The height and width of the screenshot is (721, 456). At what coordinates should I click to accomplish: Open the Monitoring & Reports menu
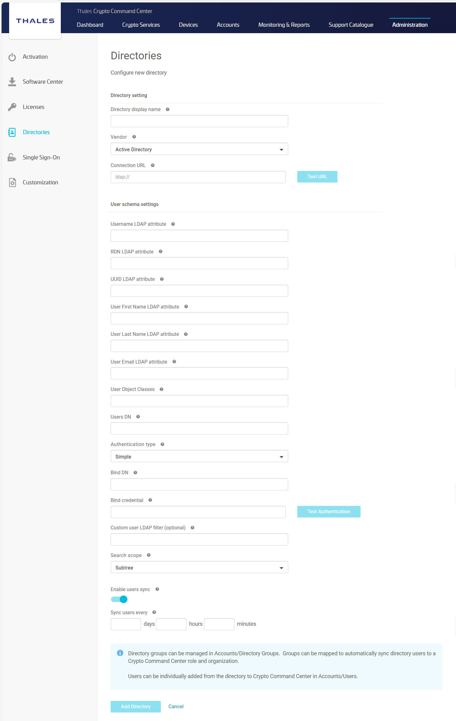[284, 25]
